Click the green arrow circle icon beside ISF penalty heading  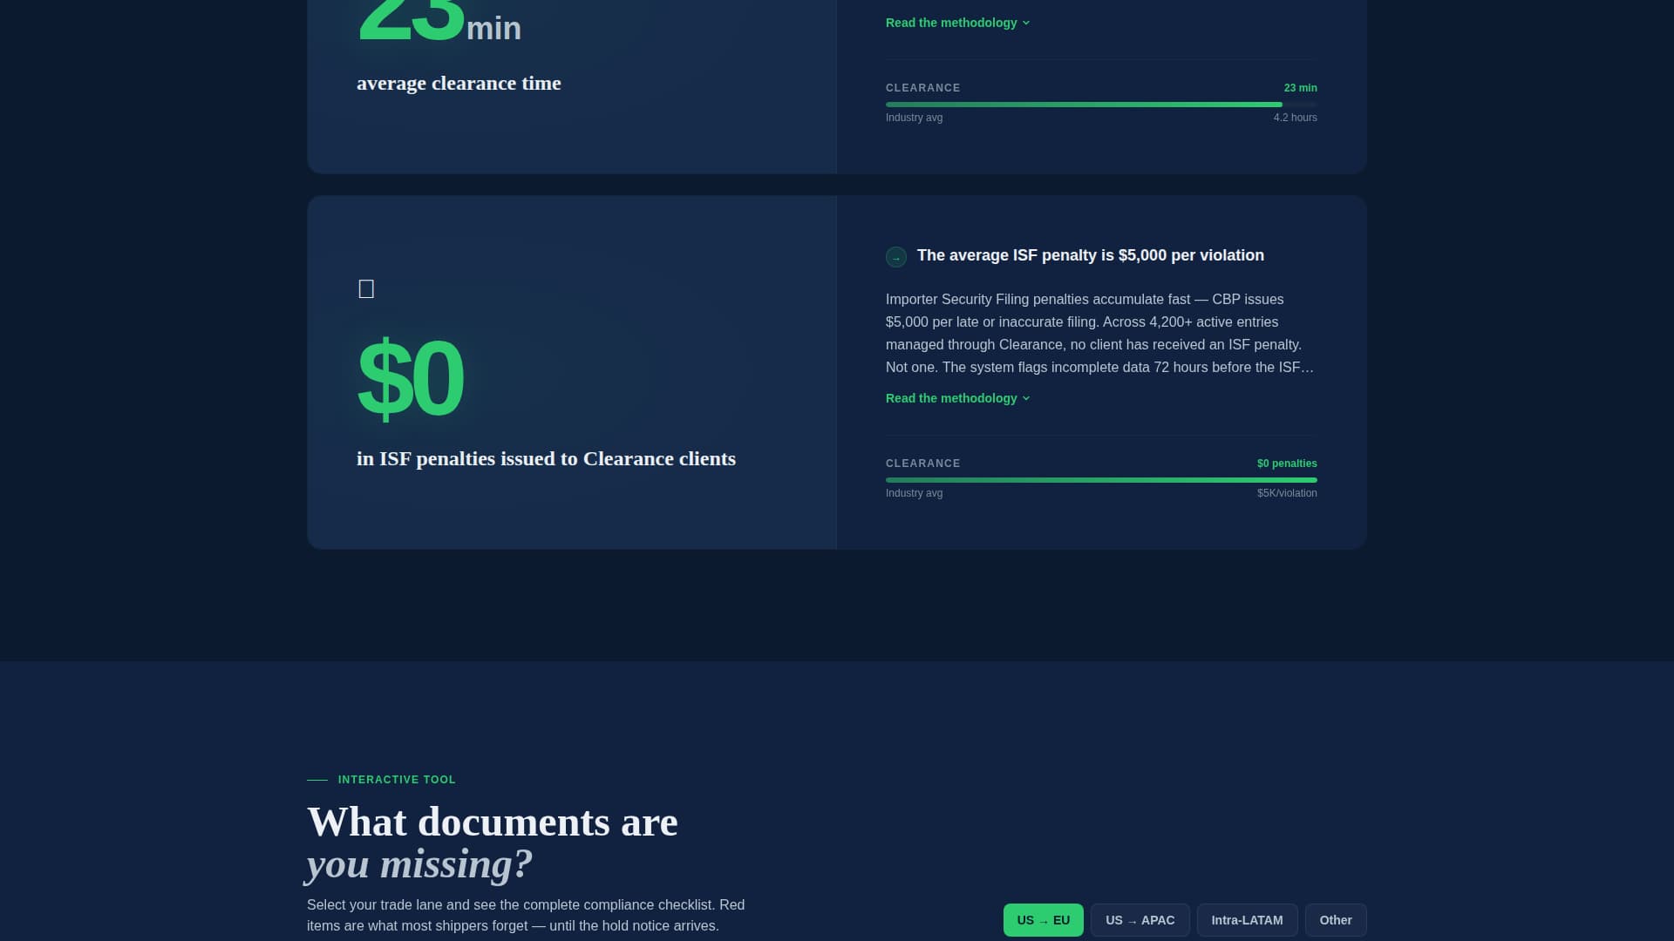point(895,257)
